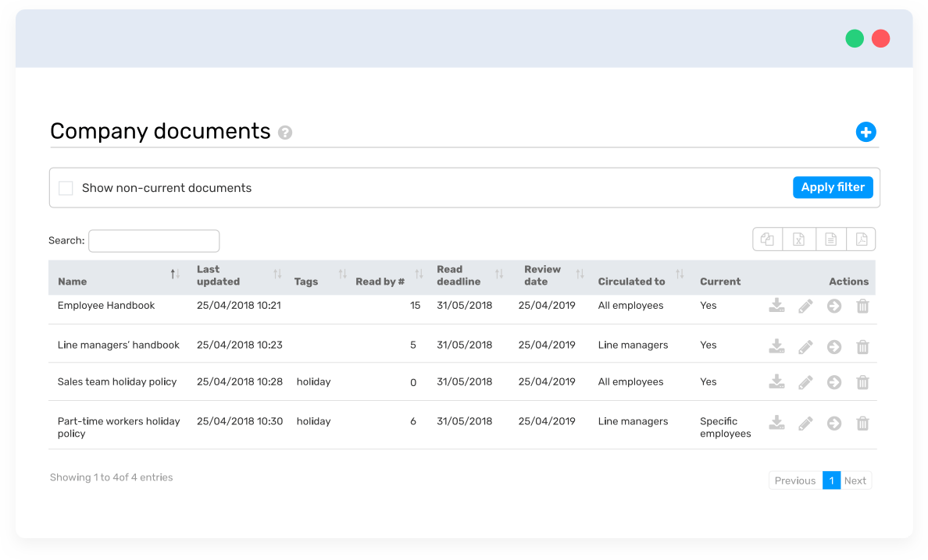Select page 1 of results

point(832,480)
